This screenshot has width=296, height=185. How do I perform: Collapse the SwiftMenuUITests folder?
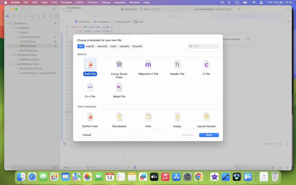click(11, 64)
